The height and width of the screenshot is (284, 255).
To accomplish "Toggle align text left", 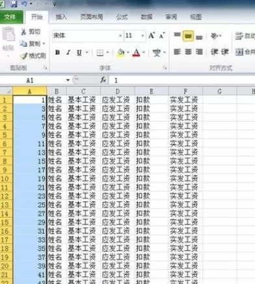I will pyautogui.click(x=177, y=52).
